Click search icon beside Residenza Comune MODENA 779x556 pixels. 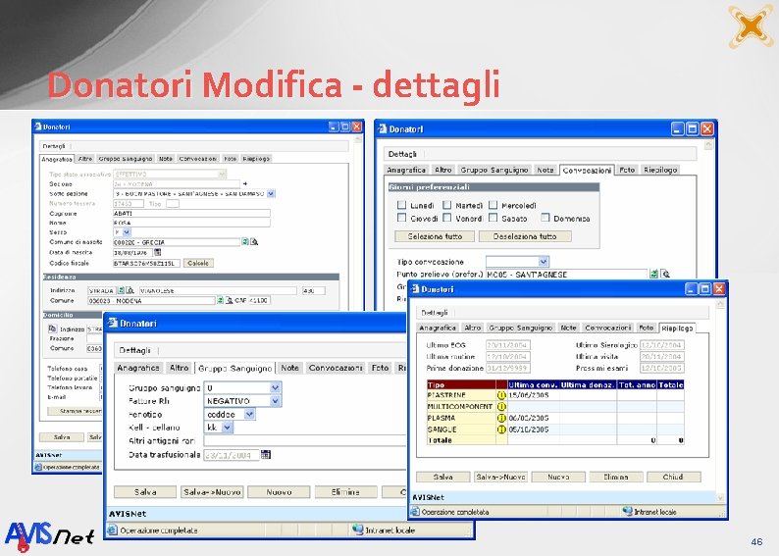click(229, 300)
